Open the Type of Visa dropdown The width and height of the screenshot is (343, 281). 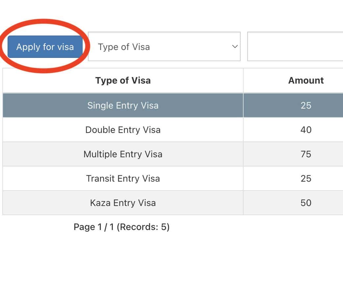coord(164,47)
